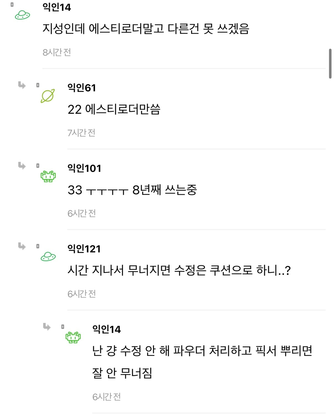Click the reply arrow icon next to 익인101
The height and width of the screenshot is (414, 334).
(22, 166)
